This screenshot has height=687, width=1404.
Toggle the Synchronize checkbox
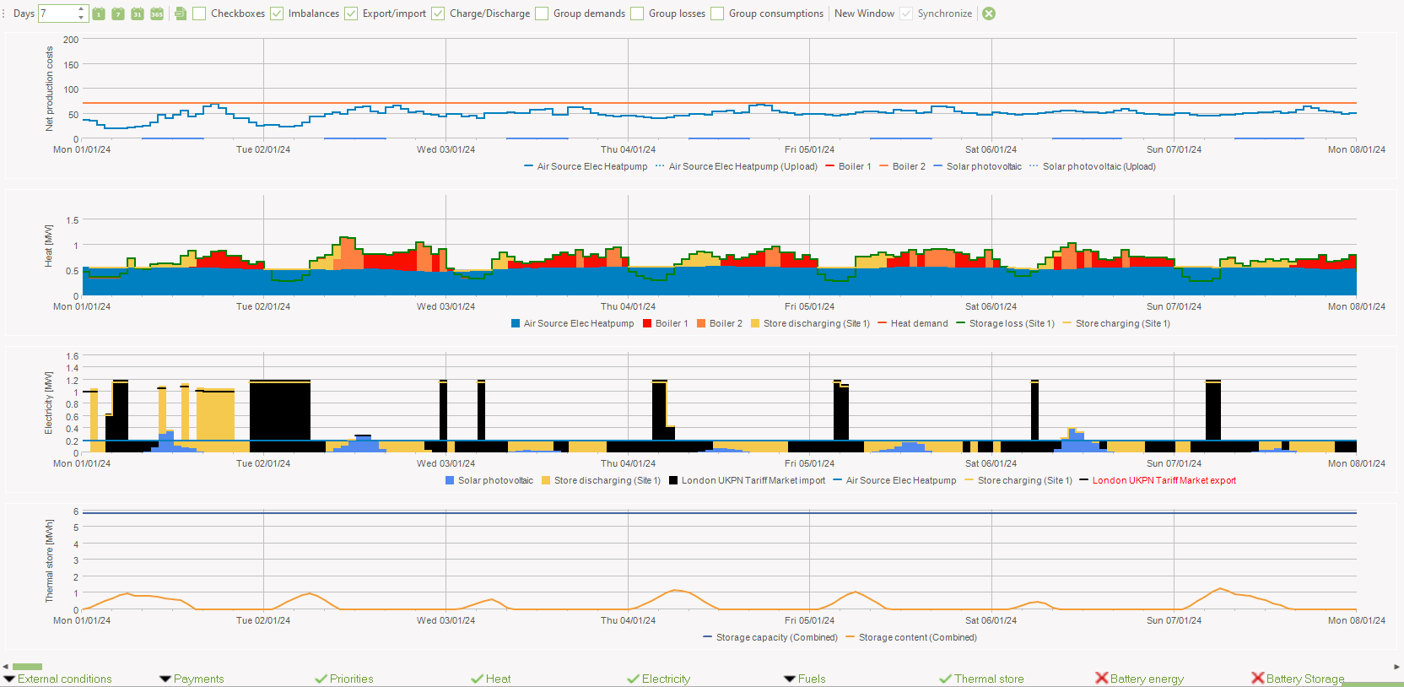[x=906, y=14]
